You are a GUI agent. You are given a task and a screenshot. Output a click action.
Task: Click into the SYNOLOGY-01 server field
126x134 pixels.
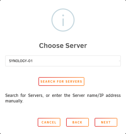[63, 61]
